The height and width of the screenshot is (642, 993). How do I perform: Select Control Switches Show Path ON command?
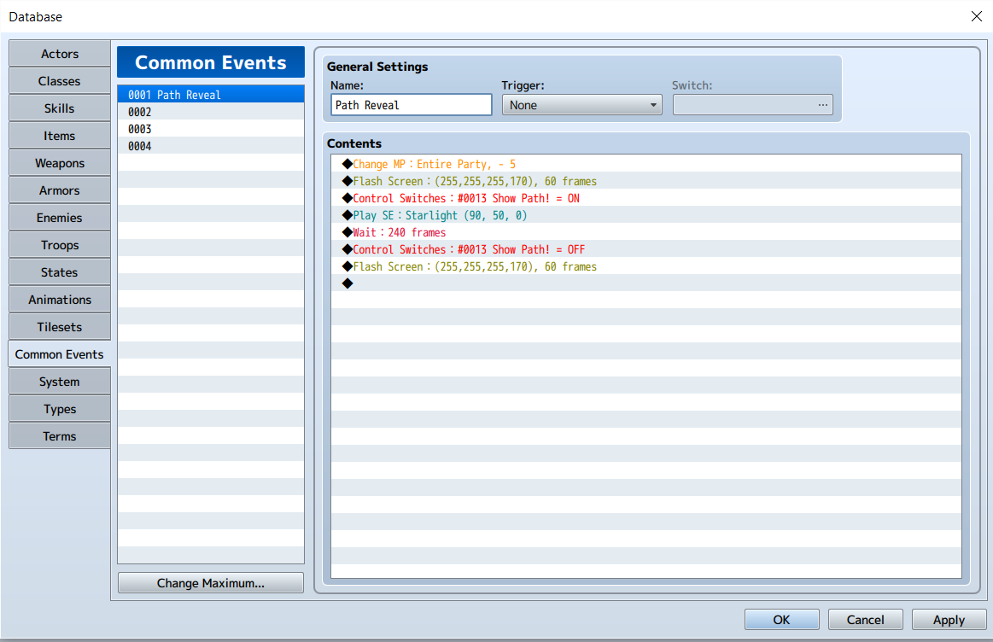click(x=646, y=198)
